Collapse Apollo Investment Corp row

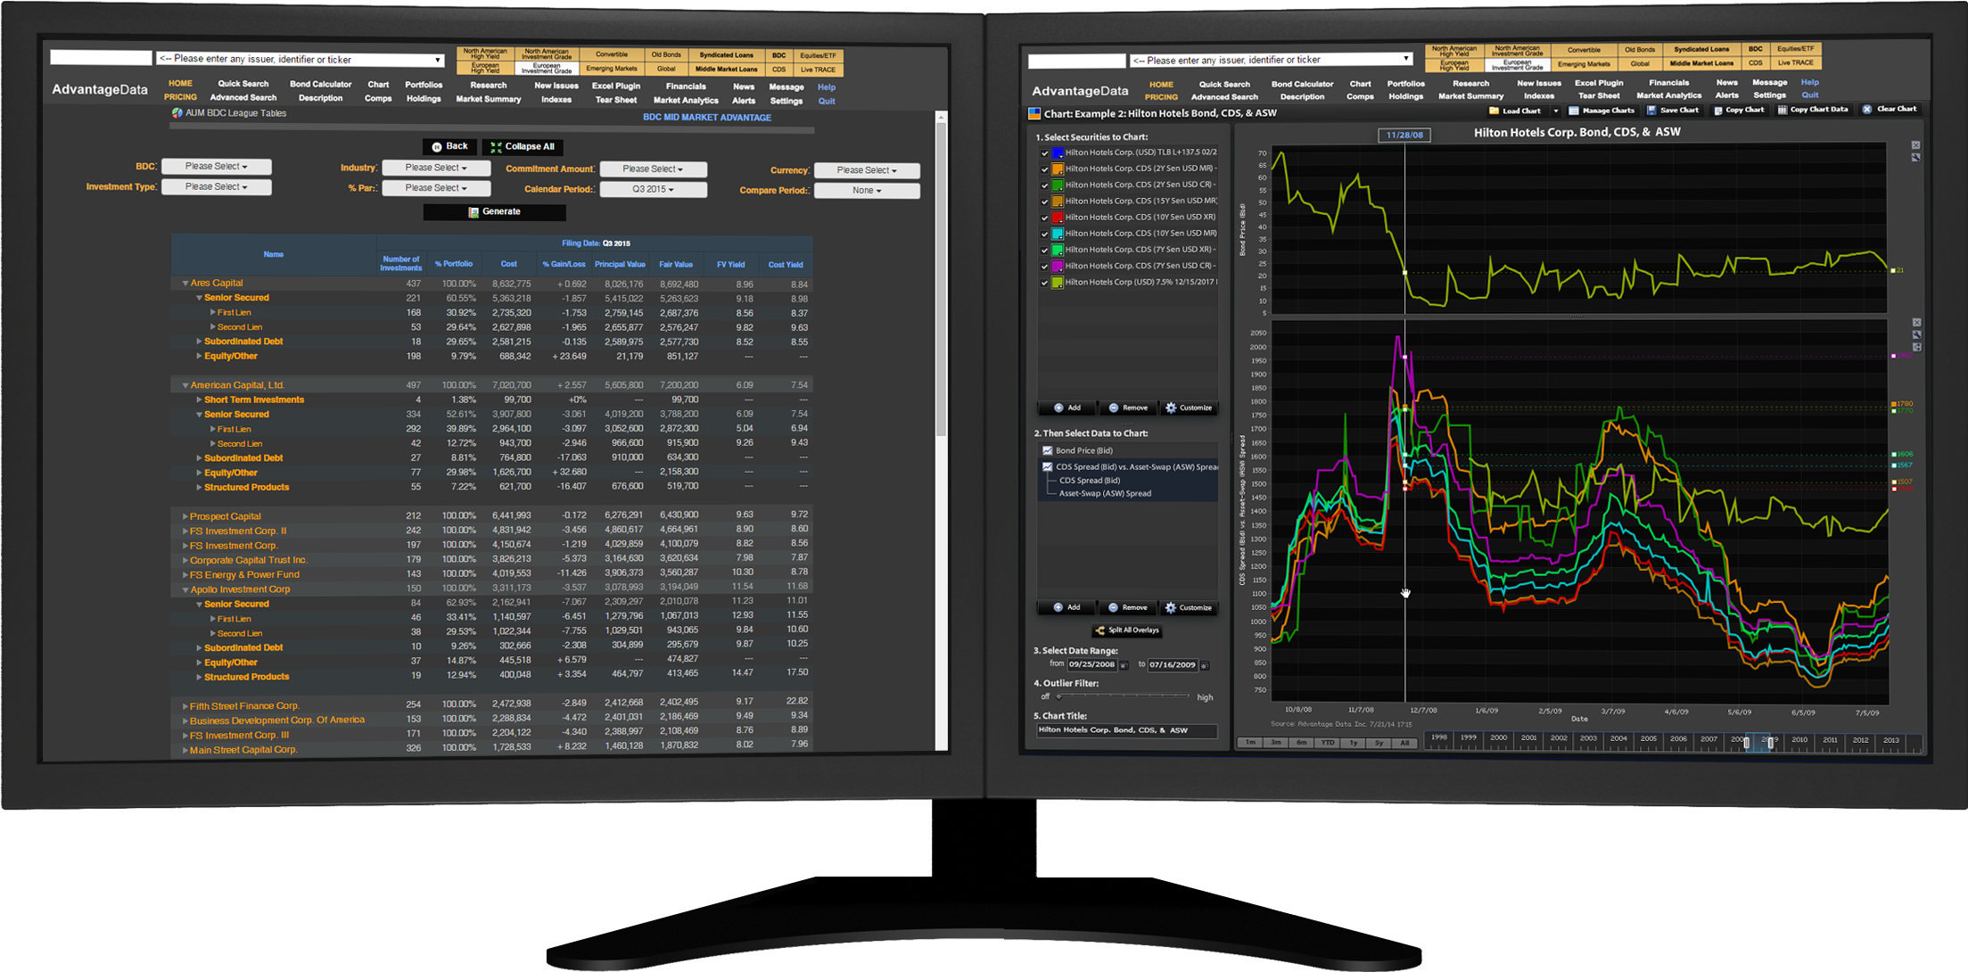coord(185,589)
